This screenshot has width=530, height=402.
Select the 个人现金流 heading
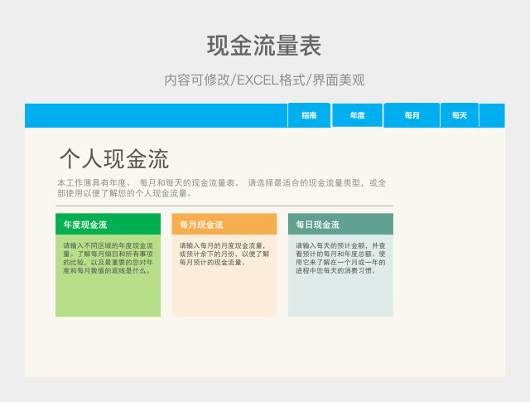pos(114,158)
